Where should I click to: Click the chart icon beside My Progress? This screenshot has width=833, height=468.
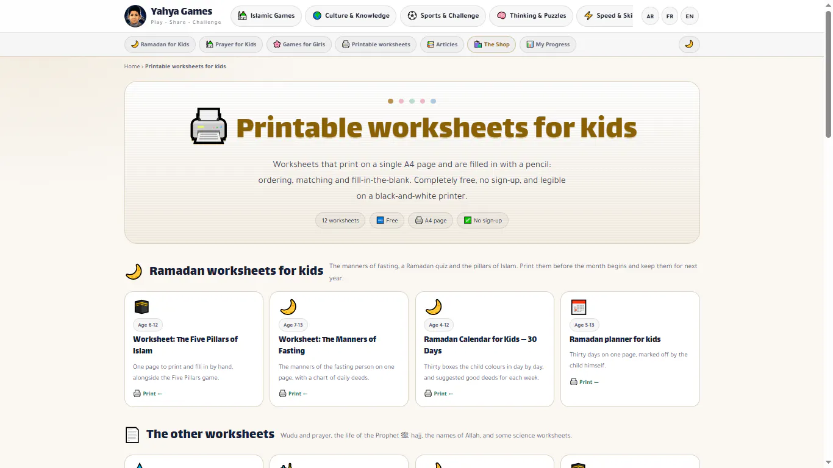(x=530, y=44)
